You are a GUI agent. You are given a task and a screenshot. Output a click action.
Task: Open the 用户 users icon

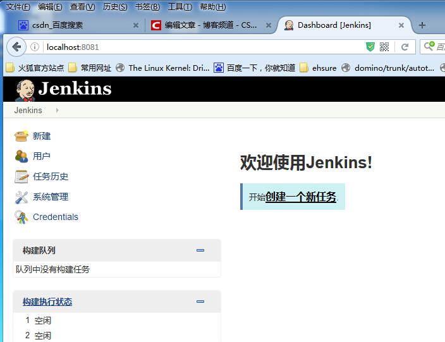[x=21, y=156]
